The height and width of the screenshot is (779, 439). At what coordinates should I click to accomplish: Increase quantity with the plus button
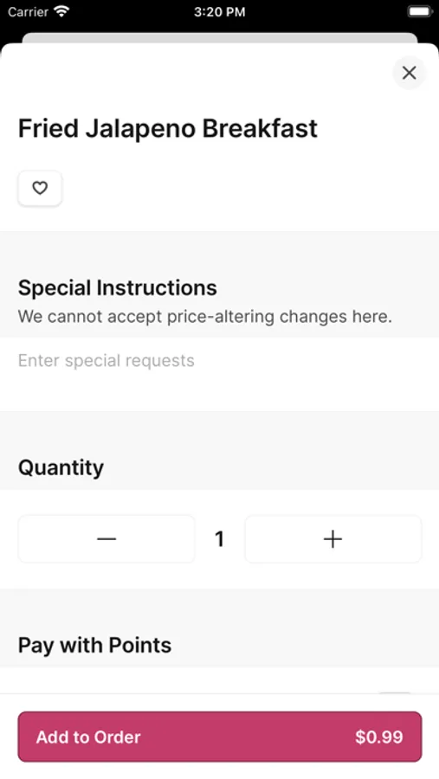pos(333,539)
